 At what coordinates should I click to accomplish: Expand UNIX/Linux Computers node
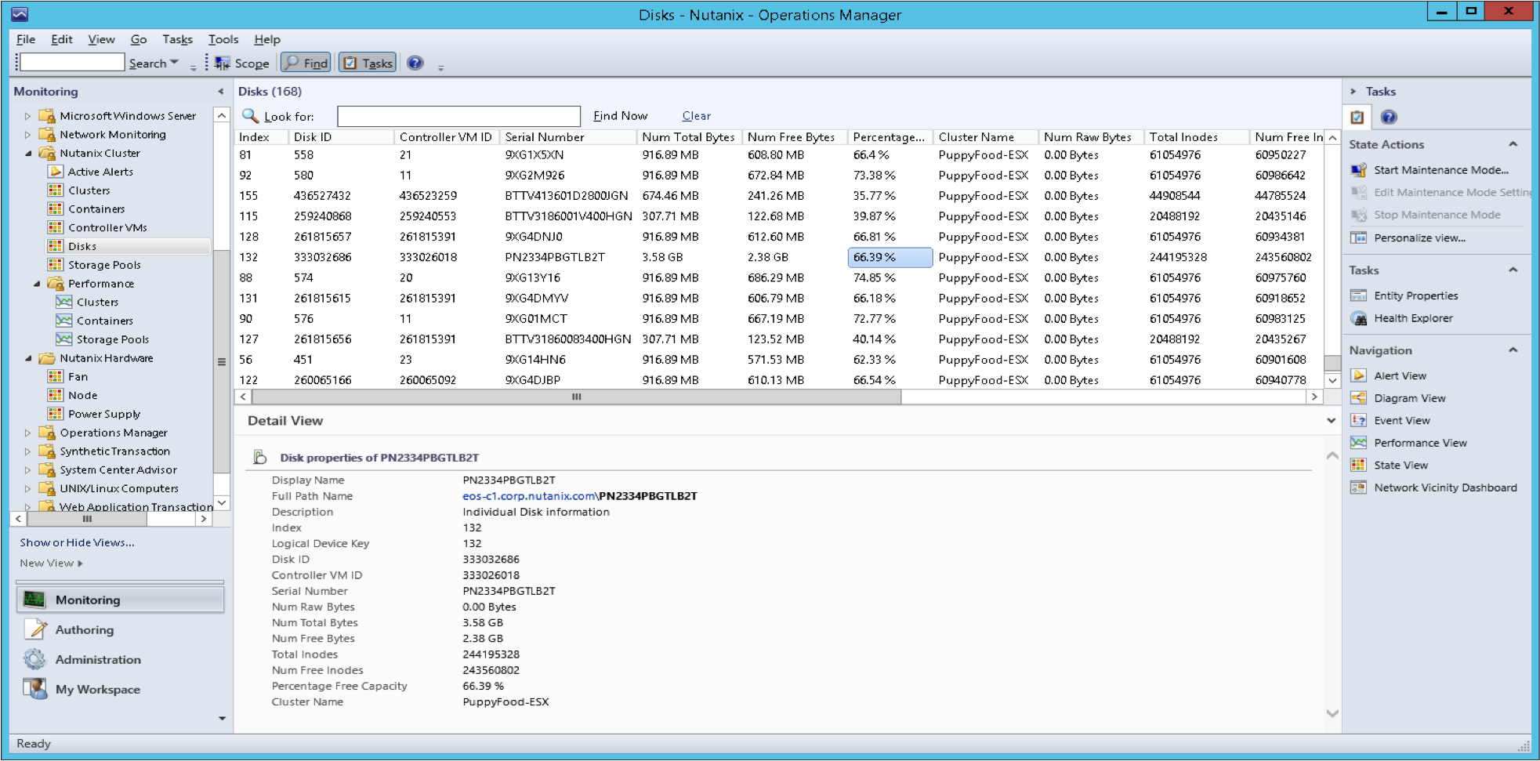[27, 488]
